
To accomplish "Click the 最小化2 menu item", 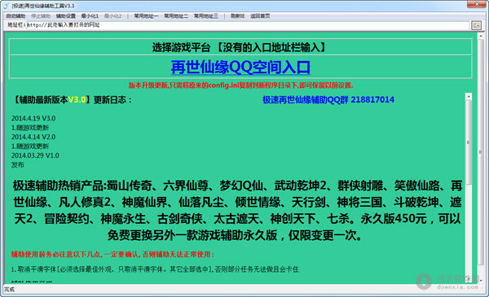I will pos(113,16).
